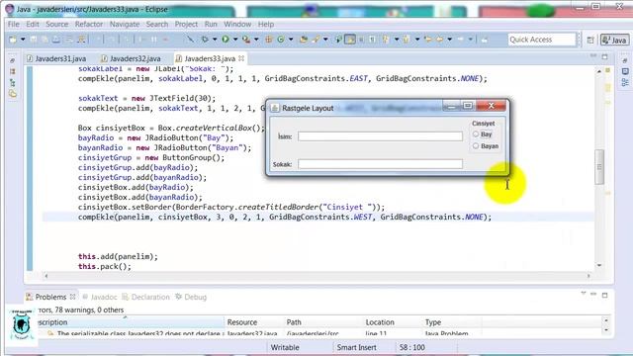Screen dimensions: 633x356
Task: Open the Navigate menu
Action: 125,24
